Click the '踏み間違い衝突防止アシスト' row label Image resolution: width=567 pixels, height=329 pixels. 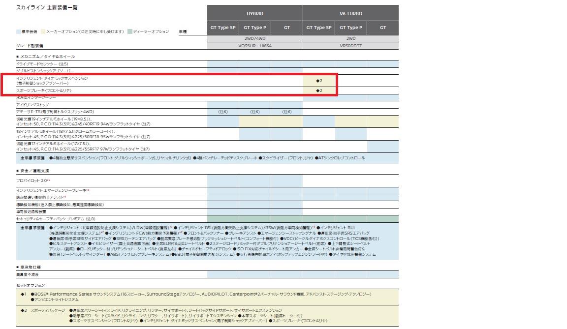[41, 198]
